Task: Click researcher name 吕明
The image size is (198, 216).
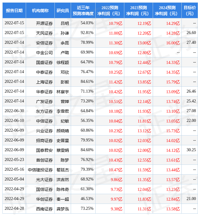Action: click(65, 23)
